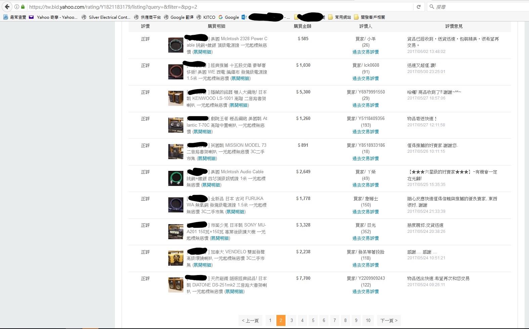View past ratings of buyer 小羊
The image size is (529, 329).
coord(365,52)
